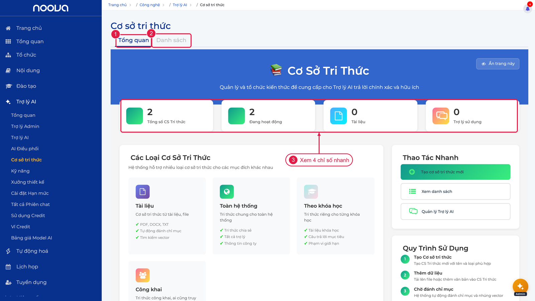Open Ví Credit submenu item
The height and width of the screenshot is (301, 535).
click(x=20, y=227)
